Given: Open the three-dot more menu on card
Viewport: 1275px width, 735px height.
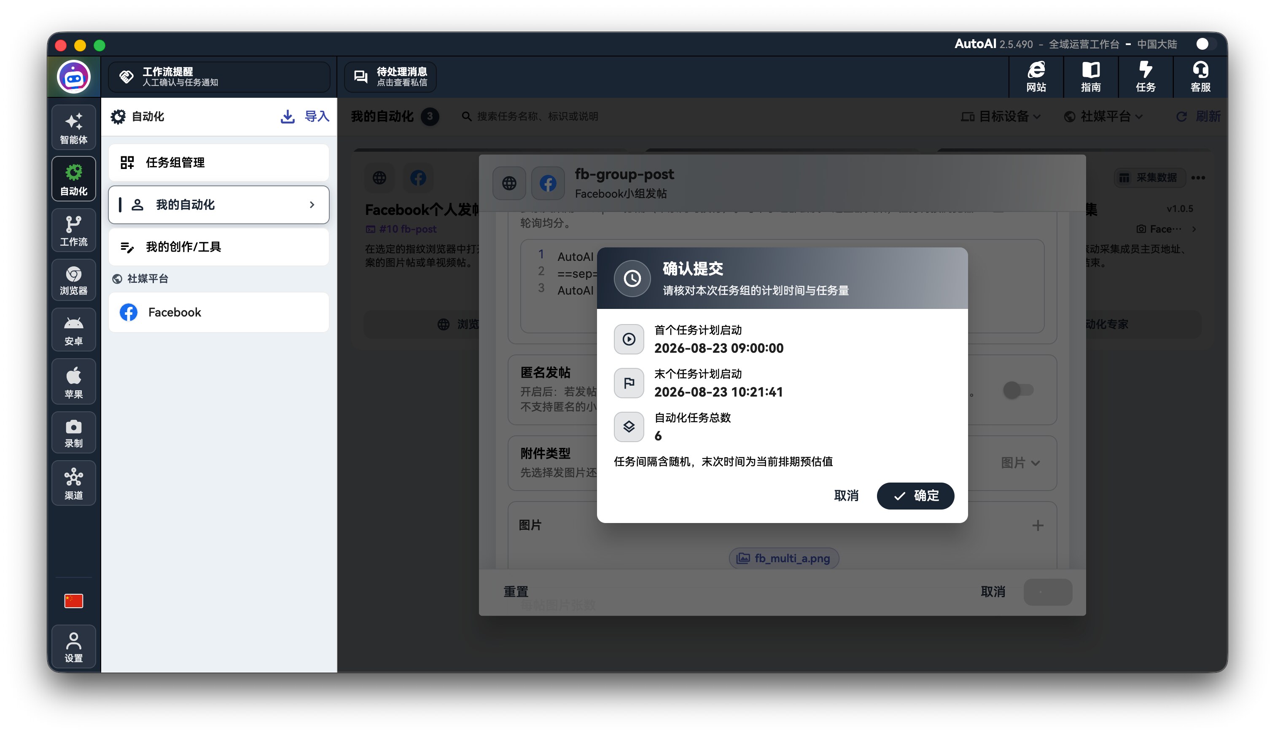Looking at the screenshot, I should tap(1198, 178).
